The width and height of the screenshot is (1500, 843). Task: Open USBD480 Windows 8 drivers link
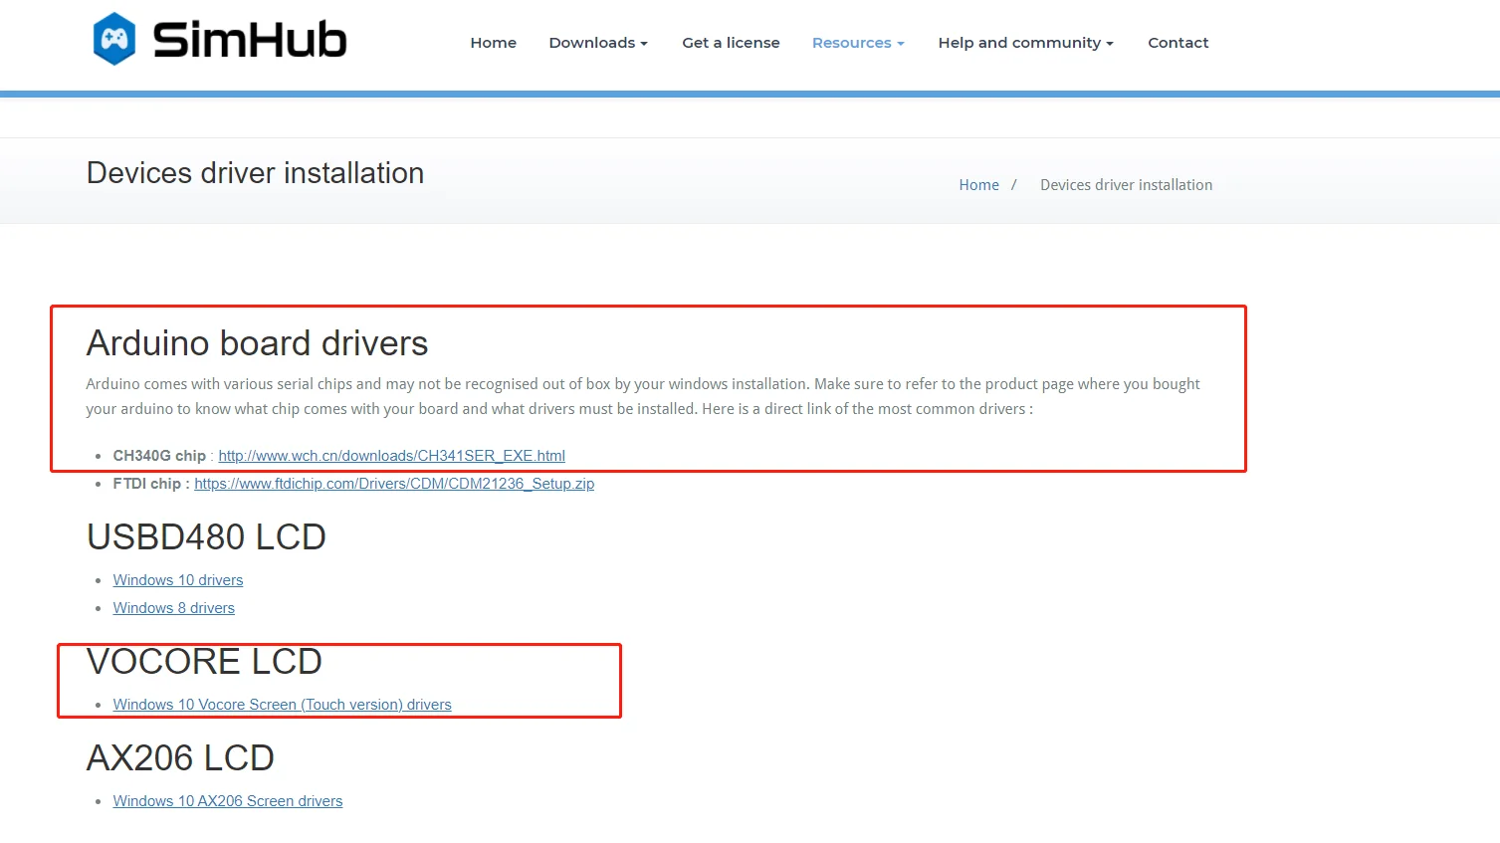point(174,608)
